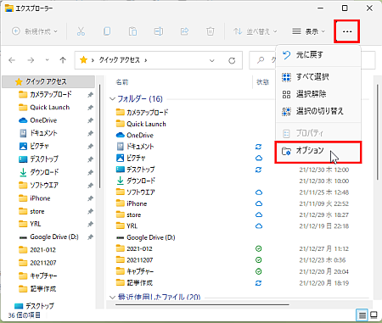The height and width of the screenshot is (323, 382).
Task: Select 元に戻す from the menu
Action: 318,55
